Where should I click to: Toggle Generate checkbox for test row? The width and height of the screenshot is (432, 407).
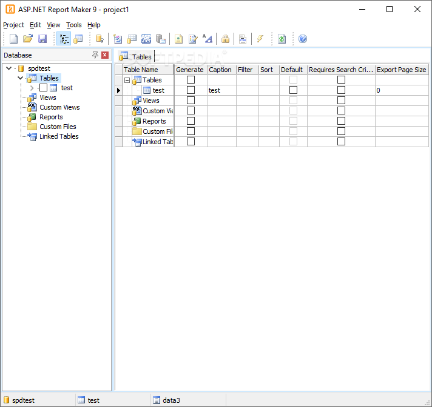click(191, 90)
